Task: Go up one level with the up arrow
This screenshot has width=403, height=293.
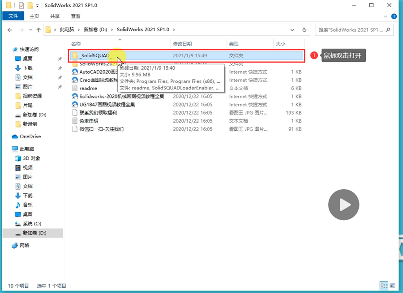Action: coord(39,30)
